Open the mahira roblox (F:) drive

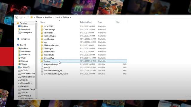pyautogui.click(x=28, y=77)
